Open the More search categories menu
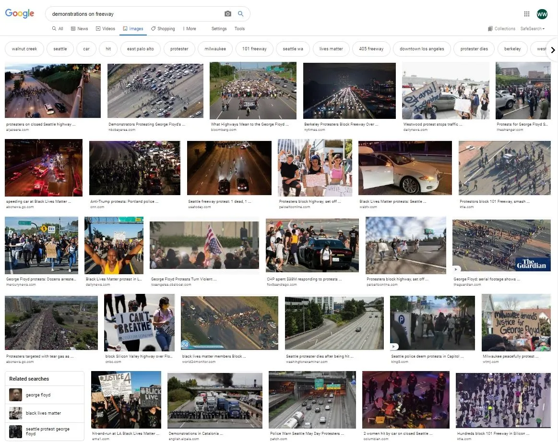The width and height of the screenshot is (558, 442). click(189, 29)
